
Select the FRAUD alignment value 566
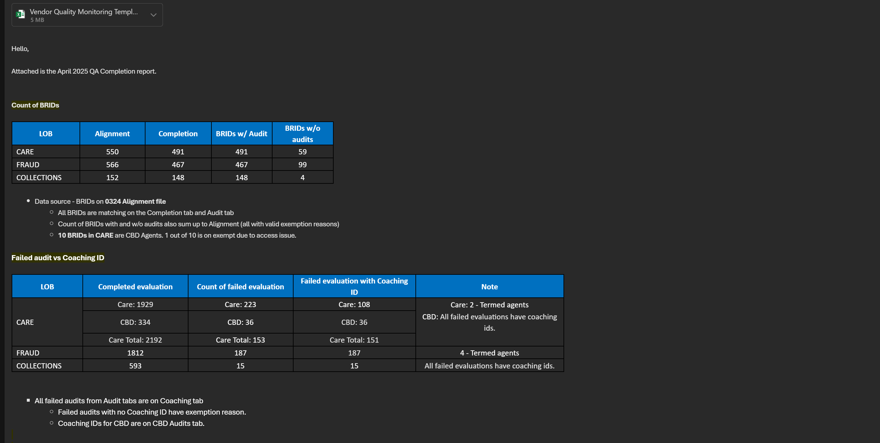(x=112, y=164)
